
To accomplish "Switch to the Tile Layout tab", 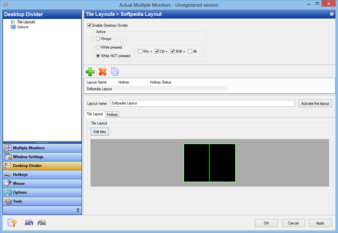I will tap(95, 114).
